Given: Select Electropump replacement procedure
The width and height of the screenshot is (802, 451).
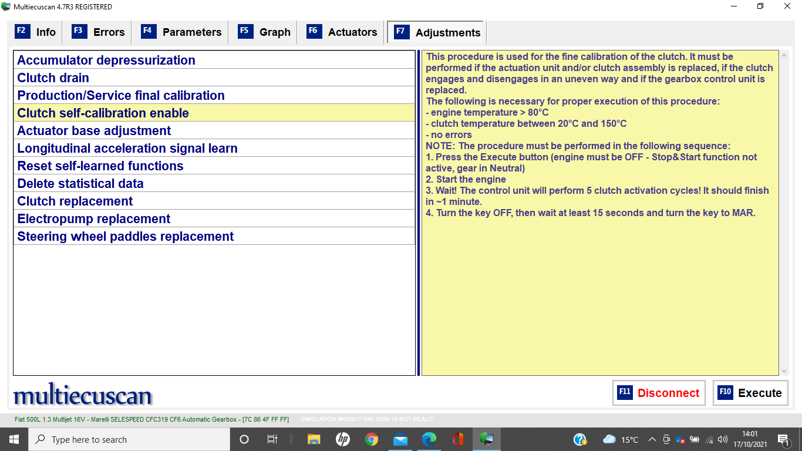Looking at the screenshot, I should tap(214, 218).
